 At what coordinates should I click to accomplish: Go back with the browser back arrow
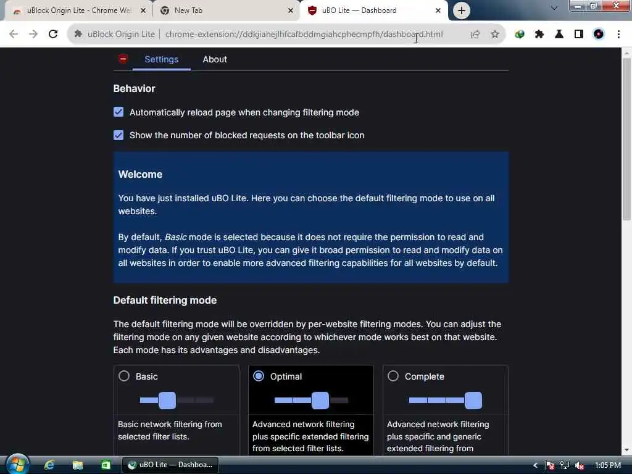point(14,35)
